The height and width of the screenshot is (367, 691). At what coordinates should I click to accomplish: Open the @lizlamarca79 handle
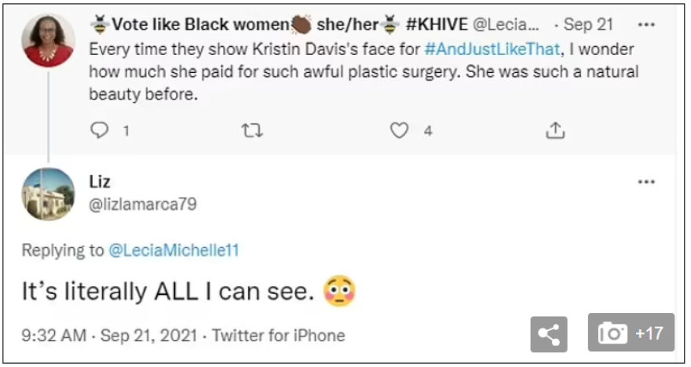coord(142,204)
